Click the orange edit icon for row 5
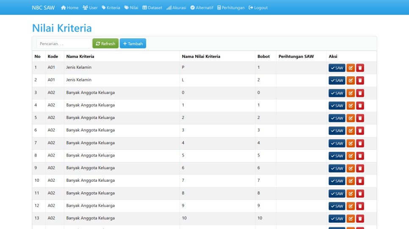The height and width of the screenshot is (229, 409). point(351,118)
